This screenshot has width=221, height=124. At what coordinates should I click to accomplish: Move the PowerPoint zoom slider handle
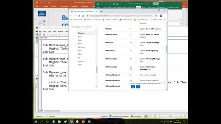[170, 116]
